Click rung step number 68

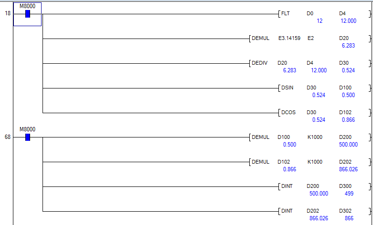(x=7, y=137)
